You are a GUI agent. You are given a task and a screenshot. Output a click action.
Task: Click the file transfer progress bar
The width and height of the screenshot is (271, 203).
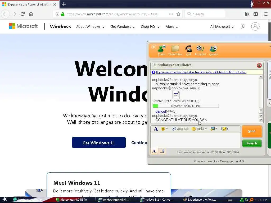tap(186, 106)
